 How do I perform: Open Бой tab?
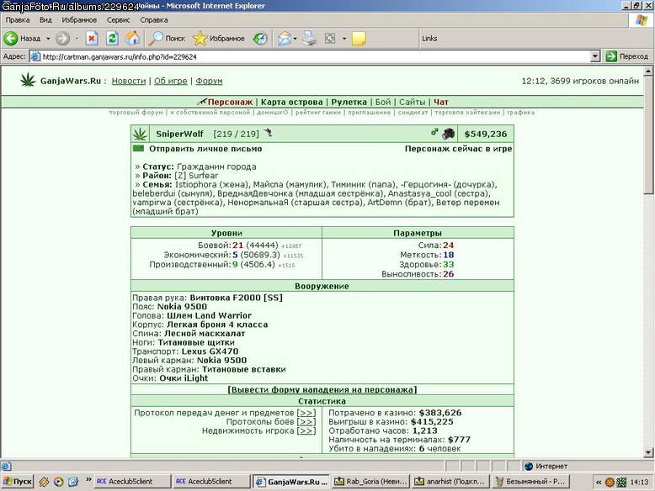coord(382,102)
